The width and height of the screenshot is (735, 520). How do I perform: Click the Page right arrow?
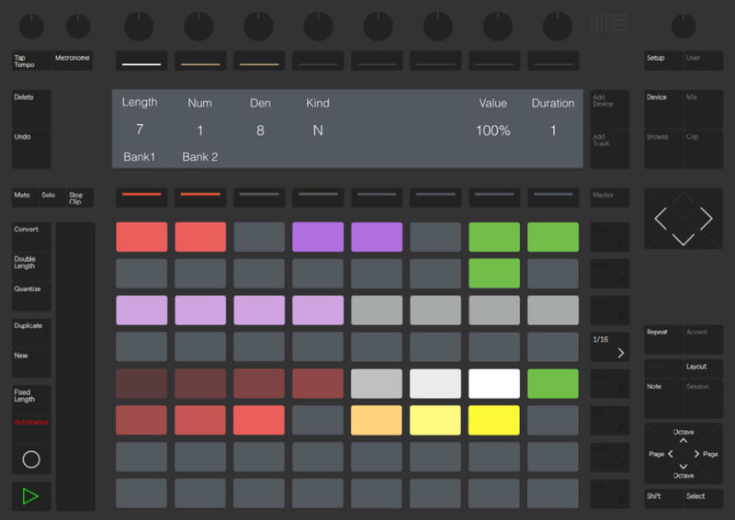click(696, 454)
